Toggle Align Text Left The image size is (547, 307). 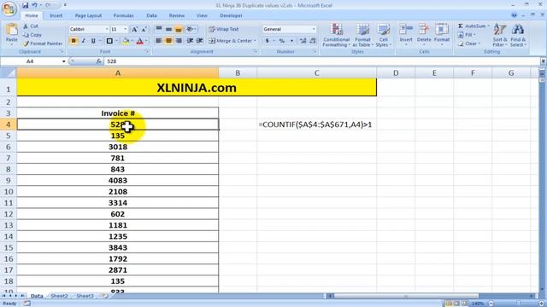pos(159,41)
